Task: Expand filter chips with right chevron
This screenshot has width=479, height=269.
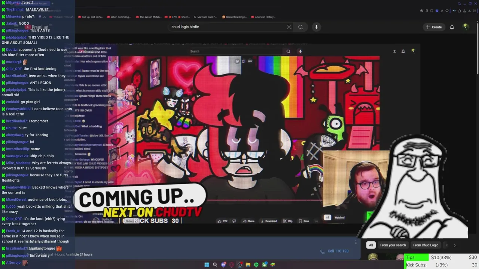Action: [455, 245]
